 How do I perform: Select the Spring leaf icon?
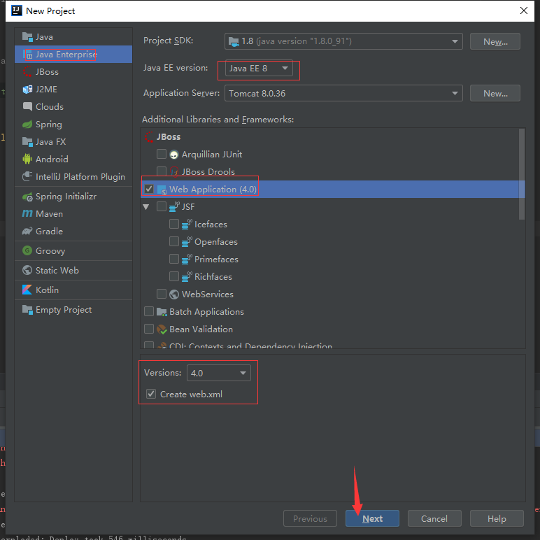click(x=27, y=125)
